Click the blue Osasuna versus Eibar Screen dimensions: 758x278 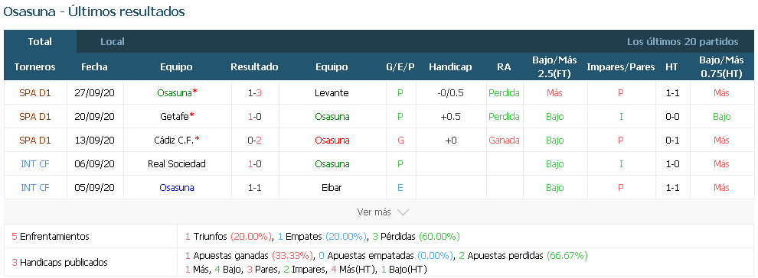tap(176, 187)
